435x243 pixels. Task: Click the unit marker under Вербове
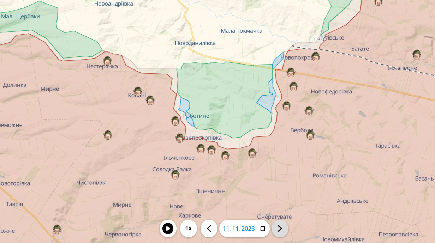click(310, 135)
